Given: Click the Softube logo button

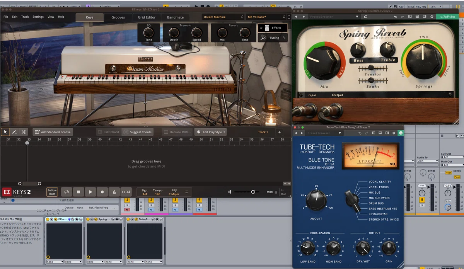Looking at the screenshot, I should point(447,17).
